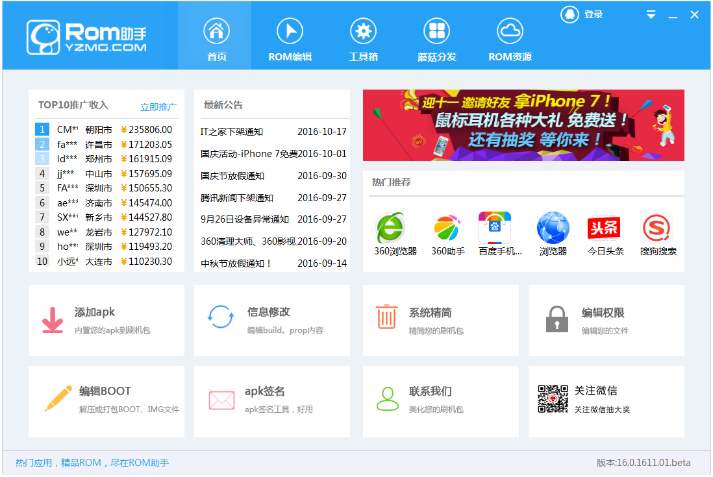Open the ROM资源 cloud tab

click(x=510, y=40)
